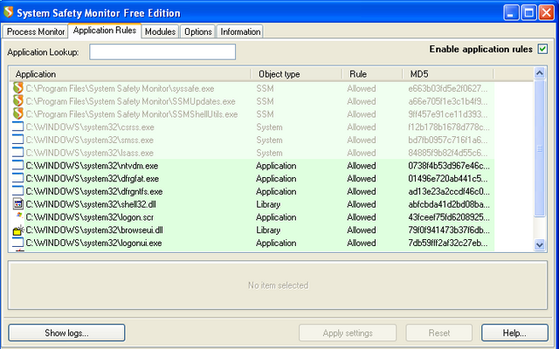Click MD5 value 43fceef75fd6208925...
The image size is (559, 349).
tap(449, 217)
